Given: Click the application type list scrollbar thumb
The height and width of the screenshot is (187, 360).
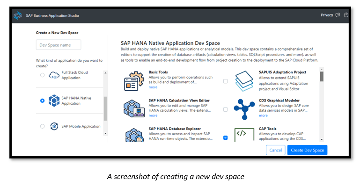Looking at the screenshot, I should click(105, 108).
